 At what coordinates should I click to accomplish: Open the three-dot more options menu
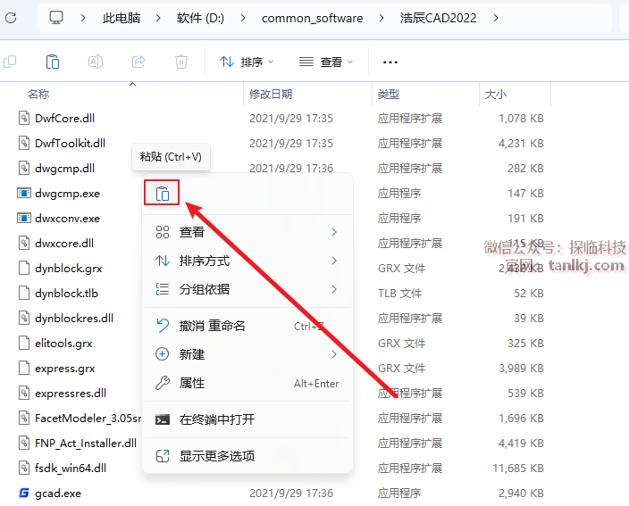point(390,62)
